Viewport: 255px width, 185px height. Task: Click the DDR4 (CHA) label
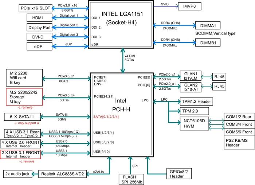coord(170,23)
